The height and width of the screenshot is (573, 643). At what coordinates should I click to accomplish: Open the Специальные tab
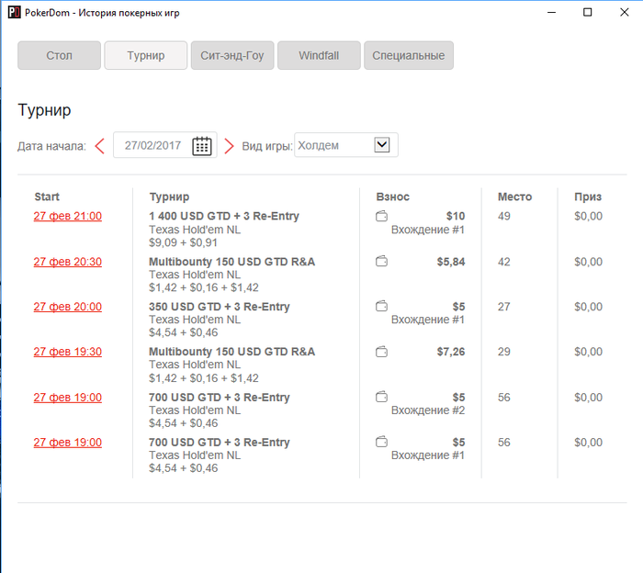click(x=409, y=55)
